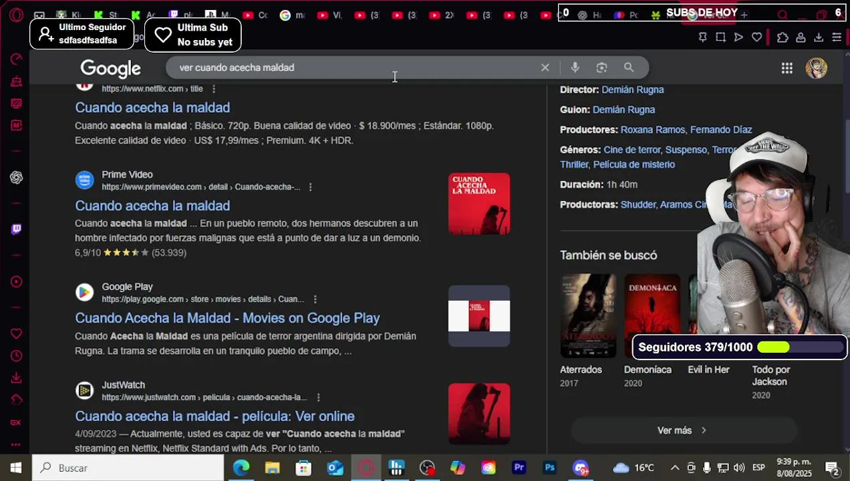Open director Demián Rugna link
This screenshot has height=481, width=850.
point(632,90)
